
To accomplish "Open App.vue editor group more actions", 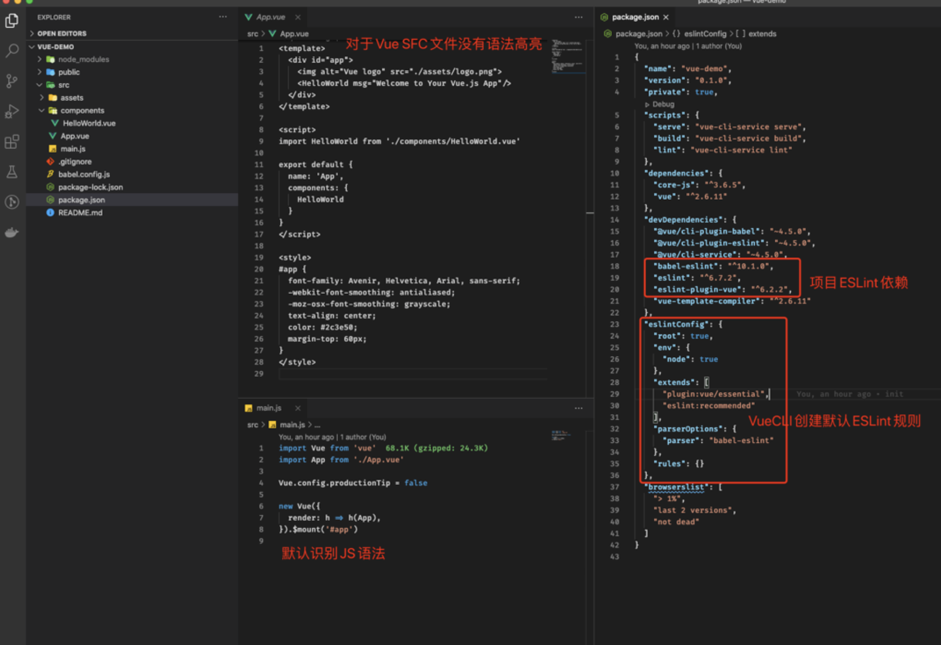I will 579,17.
